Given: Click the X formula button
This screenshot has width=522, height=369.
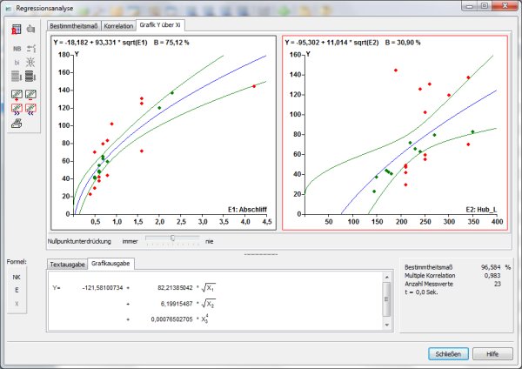Looking at the screenshot, I should (17, 304).
